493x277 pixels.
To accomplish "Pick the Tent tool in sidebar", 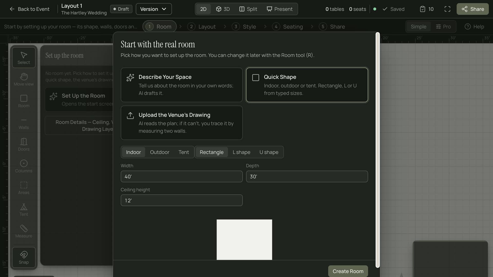I will (24, 210).
